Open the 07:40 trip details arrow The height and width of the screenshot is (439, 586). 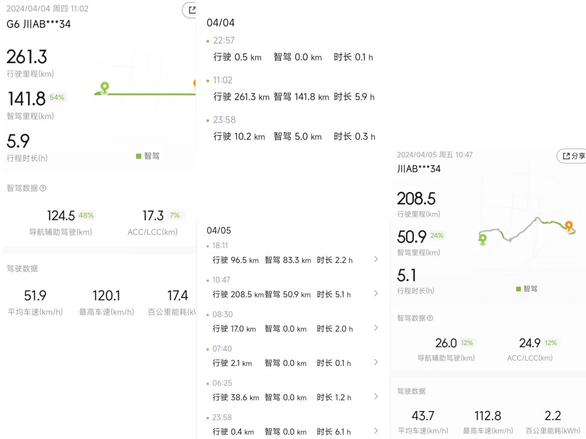(x=376, y=362)
